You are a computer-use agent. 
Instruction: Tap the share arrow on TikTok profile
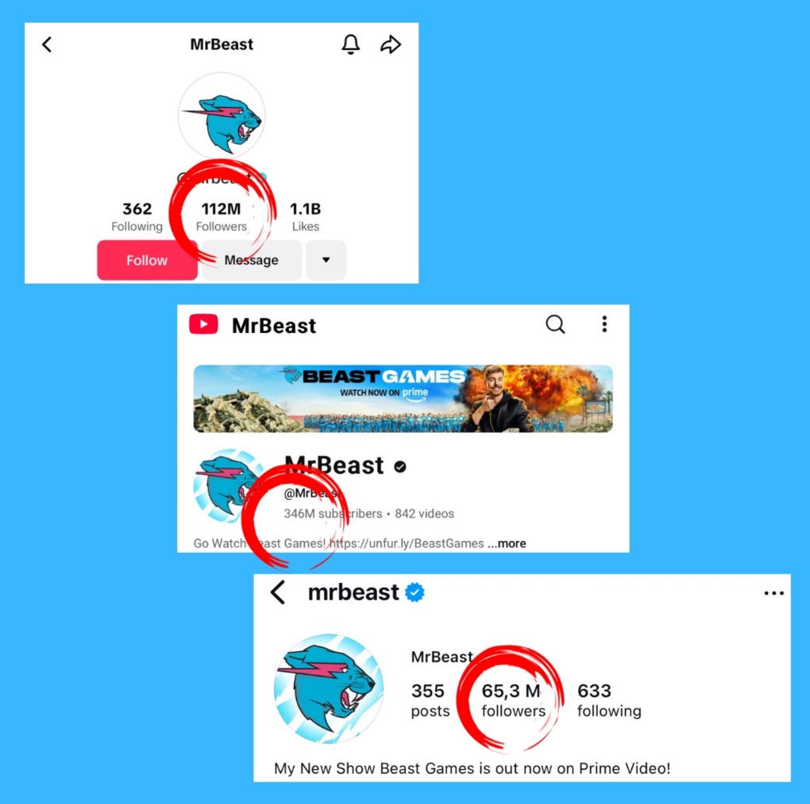[391, 44]
